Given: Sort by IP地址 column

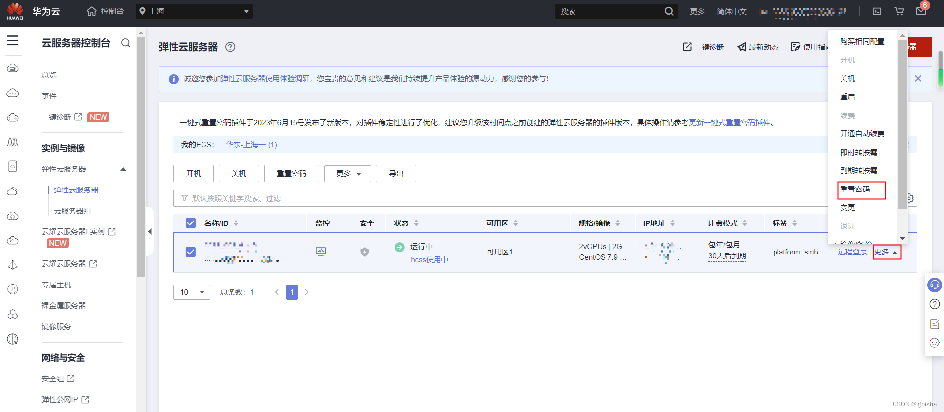Looking at the screenshot, I should (673, 223).
